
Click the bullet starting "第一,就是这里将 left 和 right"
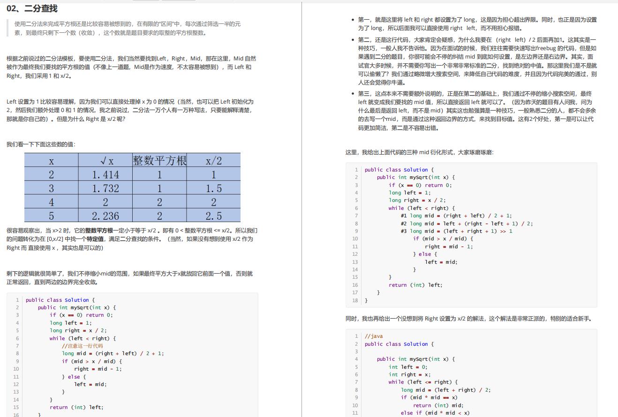tap(477, 24)
